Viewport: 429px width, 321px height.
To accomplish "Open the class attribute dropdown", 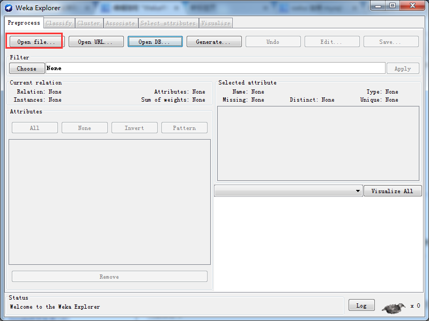I will pyautogui.click(x=289, y=191).
